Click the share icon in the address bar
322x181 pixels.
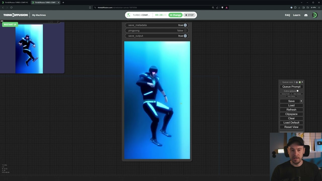coord(217,8)
